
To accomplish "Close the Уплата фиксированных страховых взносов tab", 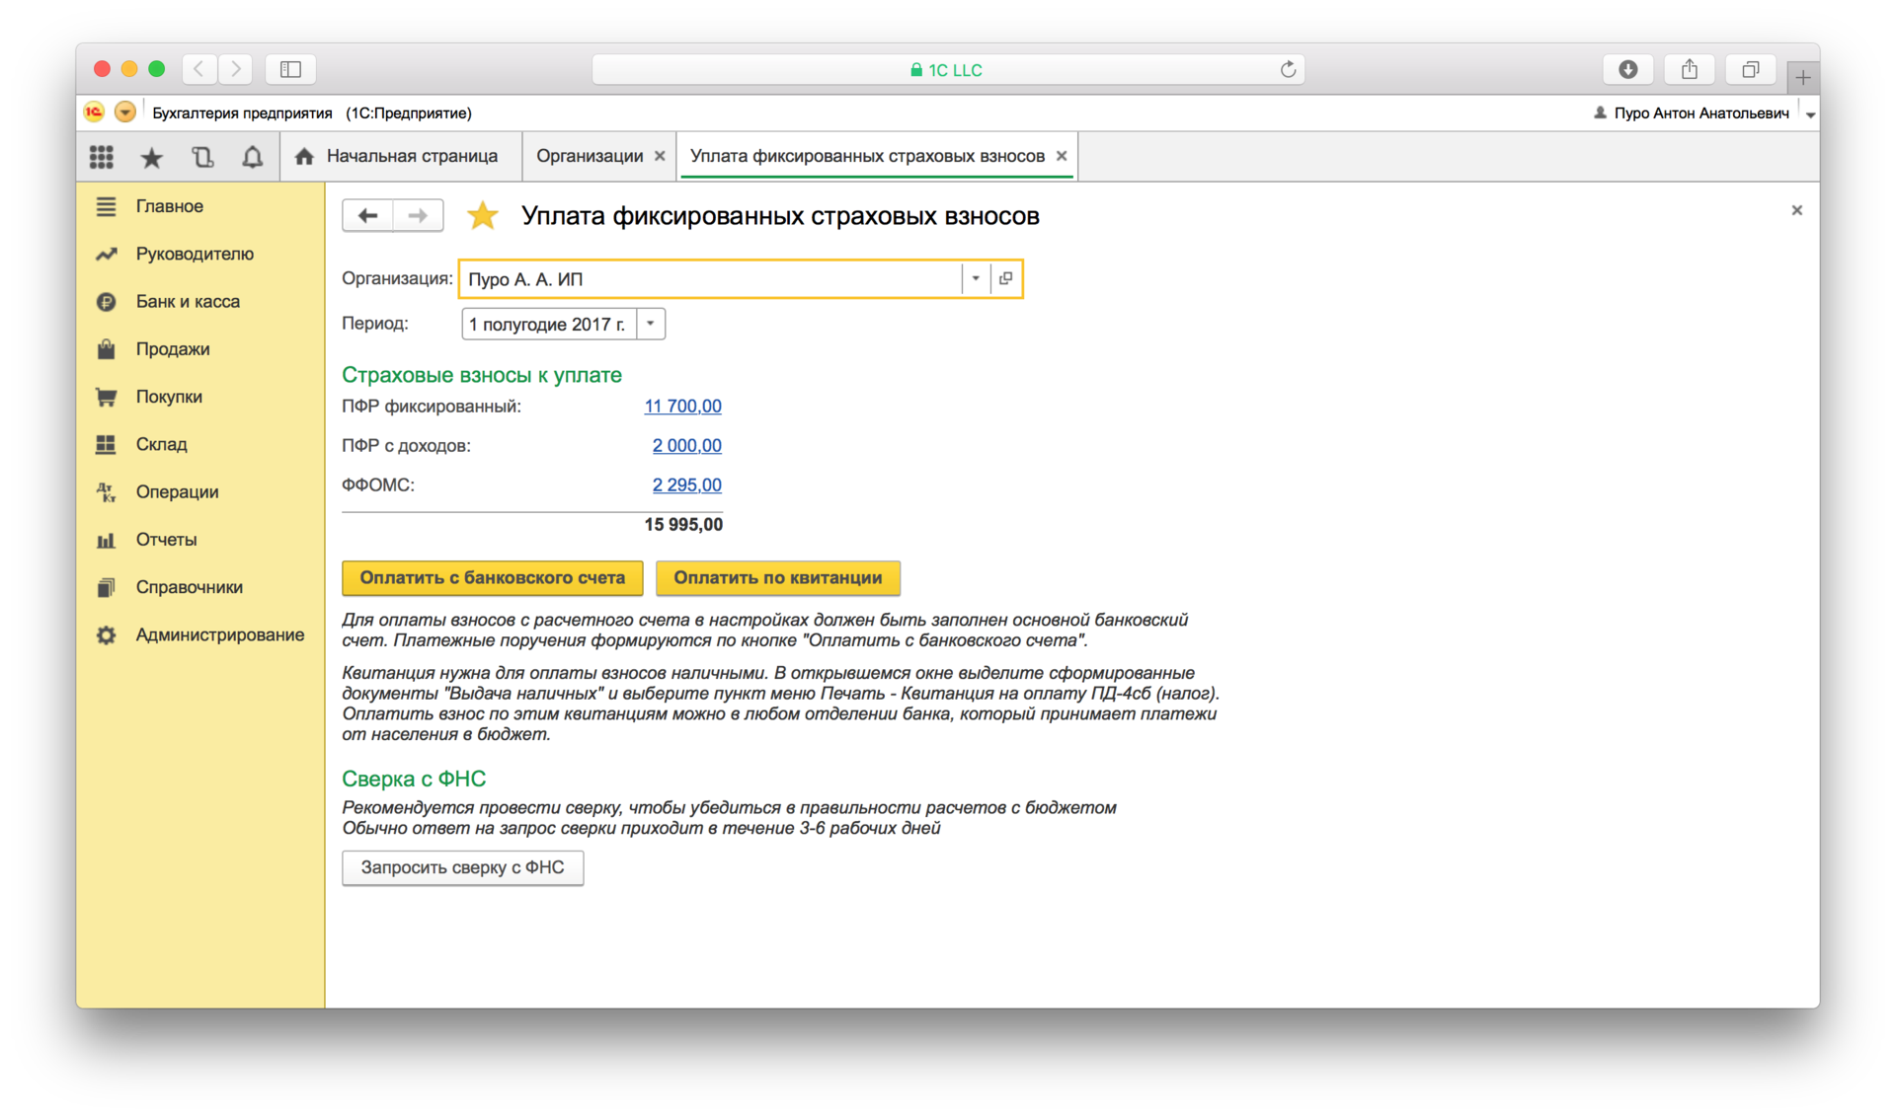I will click(x=1062, y=156).
